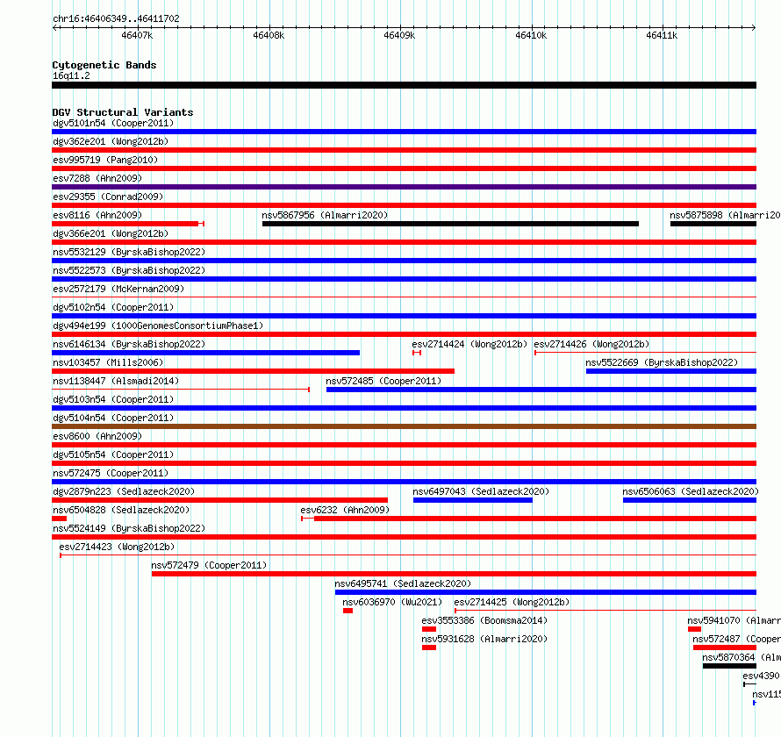Select the black nsv5870364 variant bar
Screen dimensions: 781x737
pos(729,666)
